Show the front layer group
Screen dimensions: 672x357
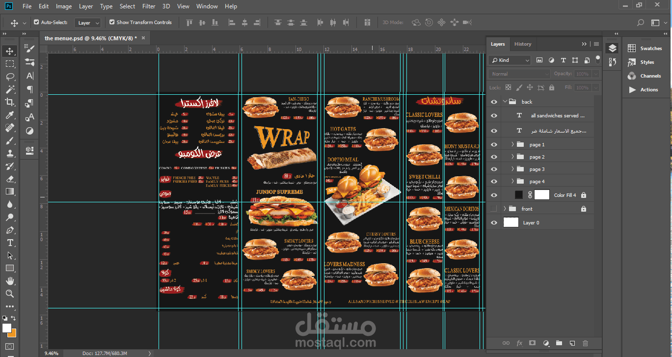(494, 209)
